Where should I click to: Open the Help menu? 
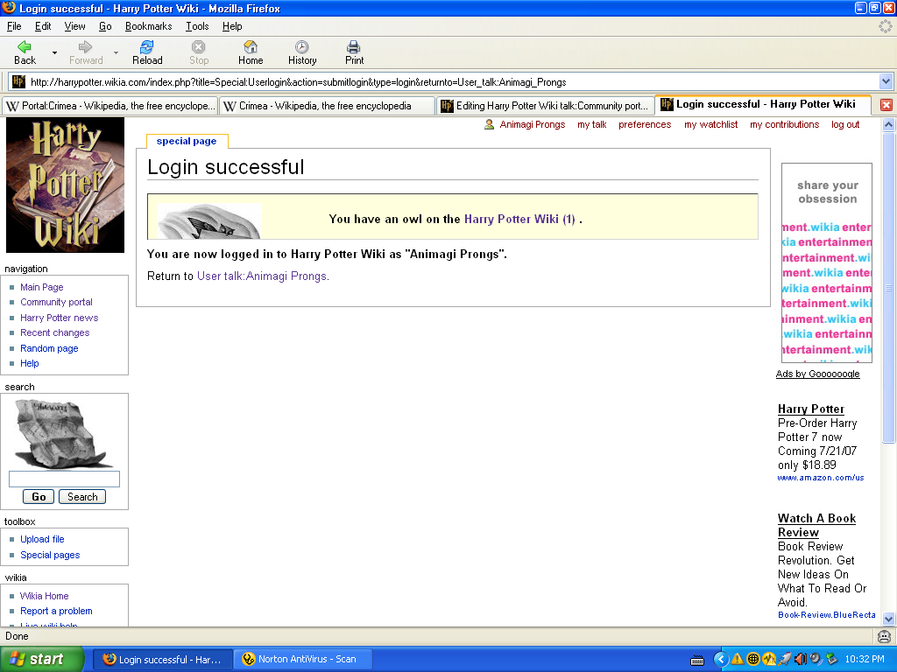[x=231, y=26]
